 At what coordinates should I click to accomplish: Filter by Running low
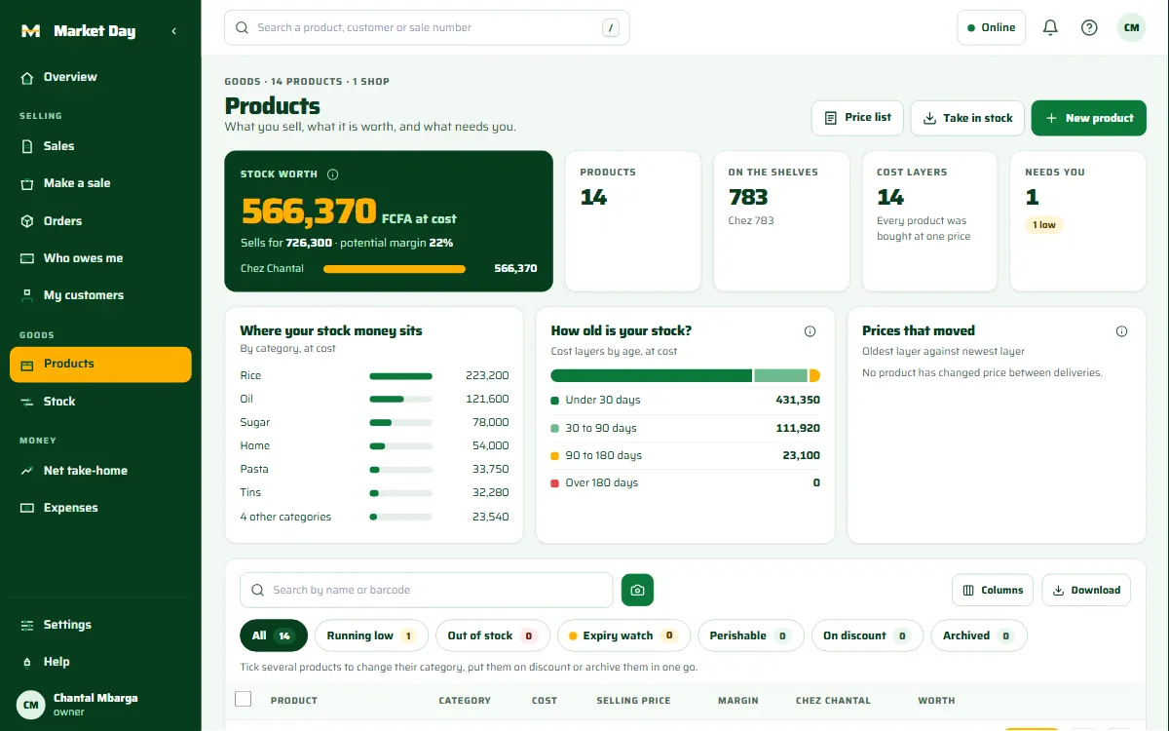click(371, 635)
